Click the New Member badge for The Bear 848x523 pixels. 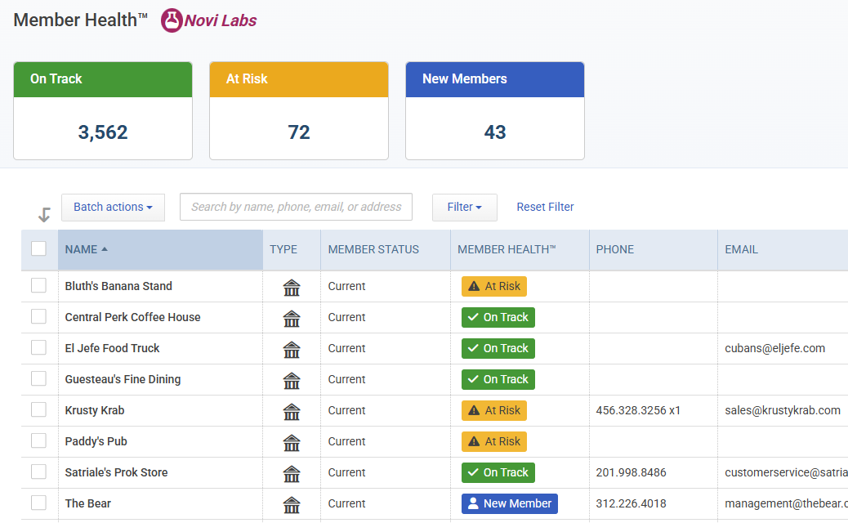509,503
